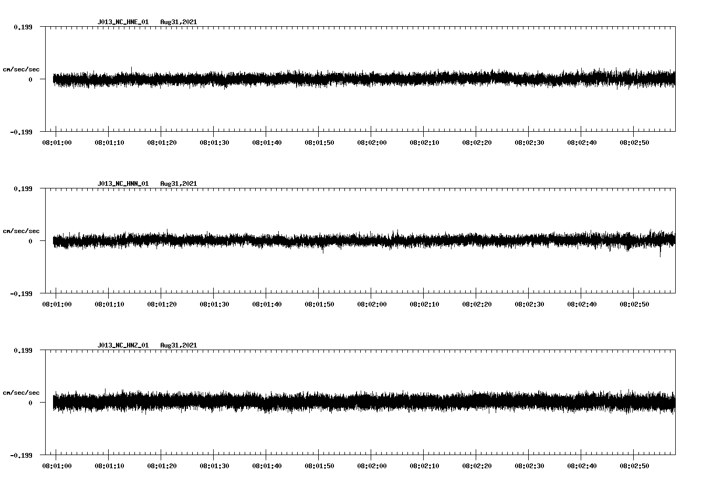Click the 08:01:40 time label under HNZ plot
713x485 pixels.
coord(266,466)
